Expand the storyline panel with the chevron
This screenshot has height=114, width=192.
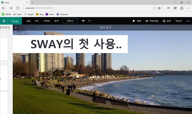16,28
